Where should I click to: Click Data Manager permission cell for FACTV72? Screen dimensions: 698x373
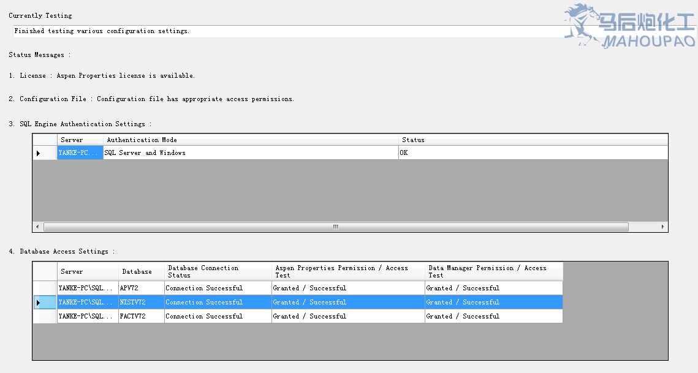494,316
